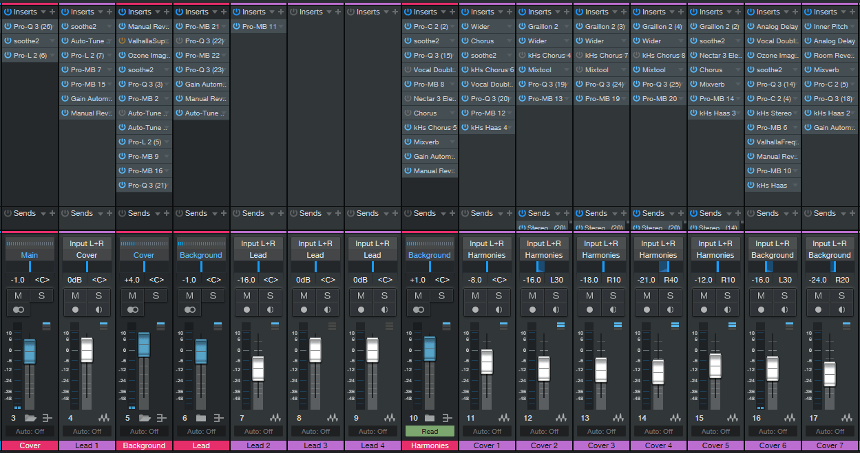Open the Main output selector on Cover bus
This screenshot has height=453, width=860.
click(x=30, y=255)
